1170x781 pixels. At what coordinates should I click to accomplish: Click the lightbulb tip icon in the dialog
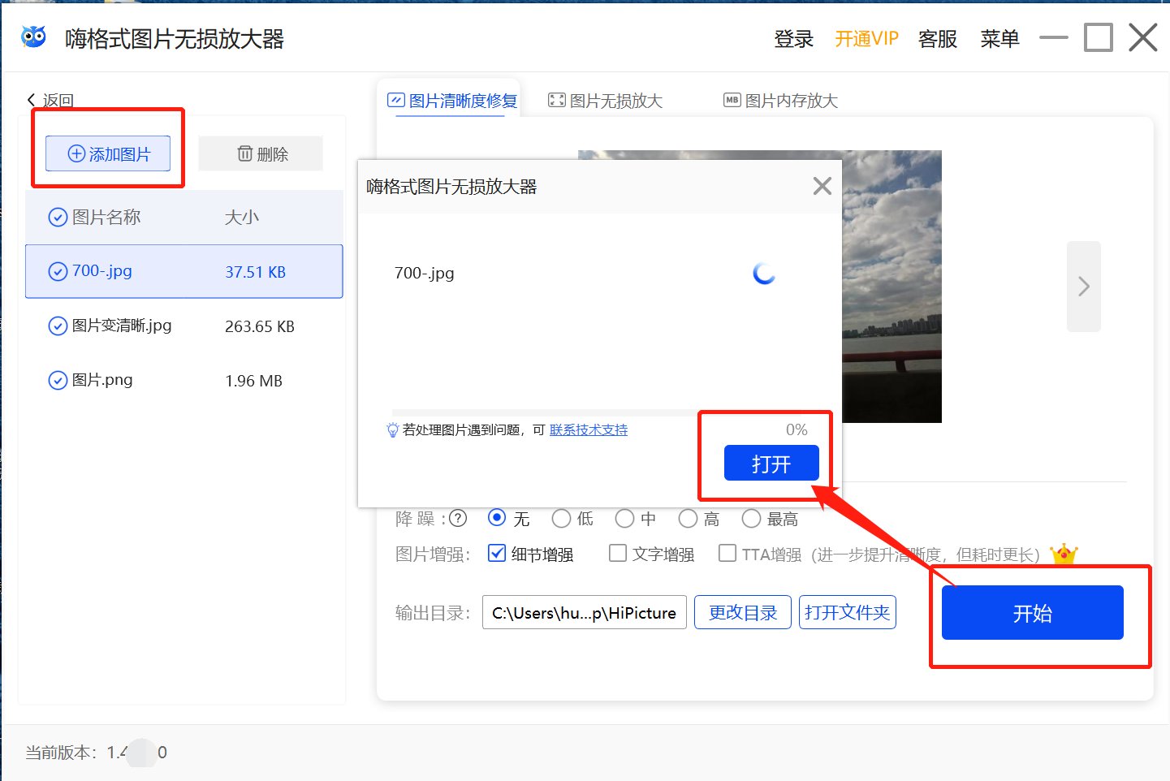coord(391,429)
